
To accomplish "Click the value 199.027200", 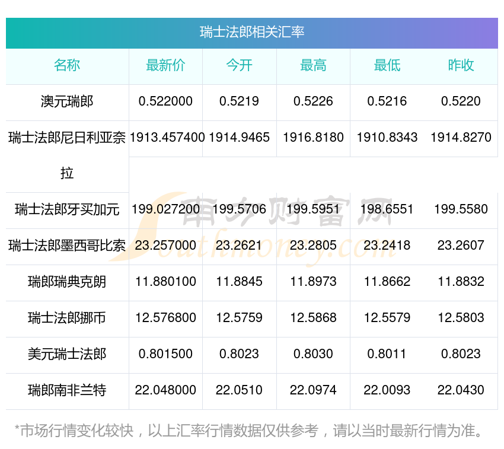I will click(165, 209).
